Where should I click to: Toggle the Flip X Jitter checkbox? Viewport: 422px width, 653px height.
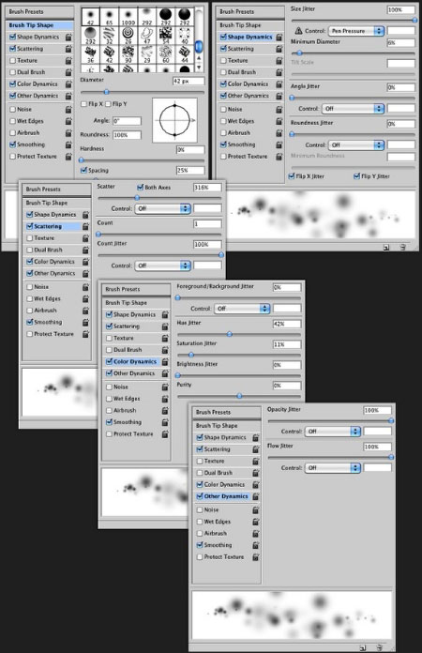point(292,176)
